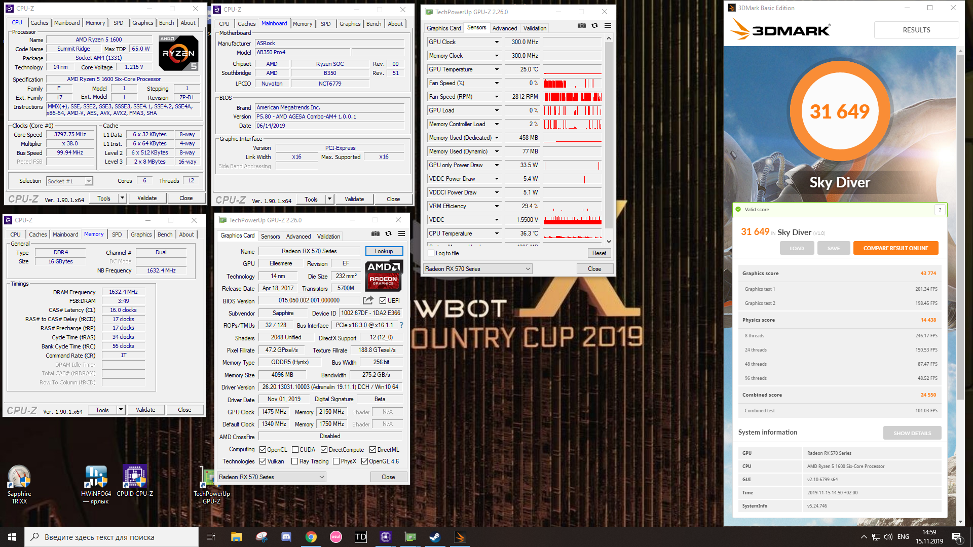
Task: Expand Tools dropdown arrow in CPU-Z CPU window
Action: click(122, 198)
